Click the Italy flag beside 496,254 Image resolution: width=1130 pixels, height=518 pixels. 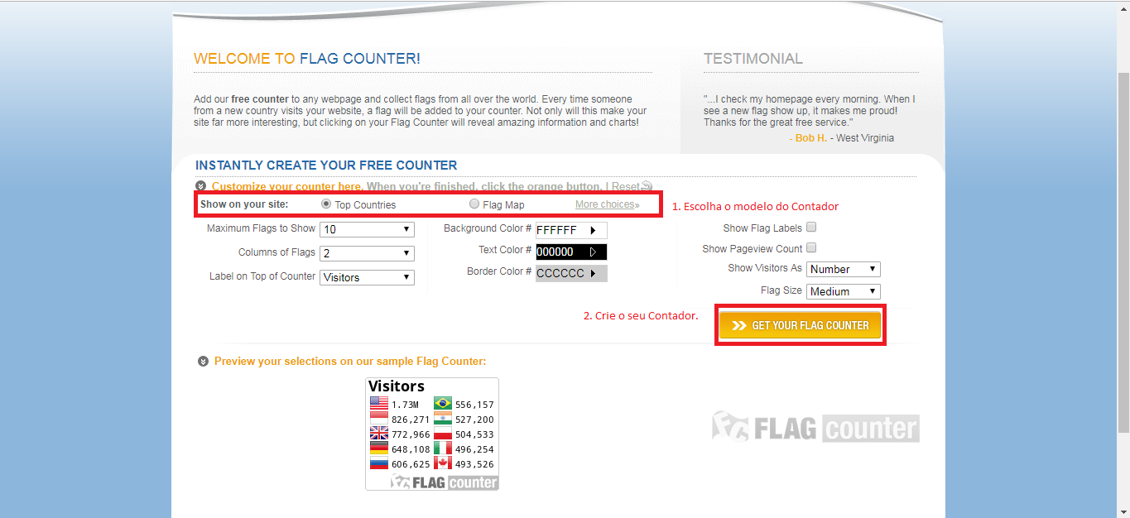[x=443, y=448]
